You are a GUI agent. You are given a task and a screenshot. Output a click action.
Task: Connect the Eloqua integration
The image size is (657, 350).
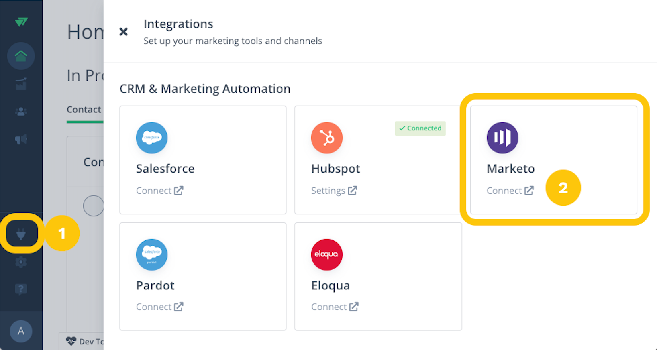pyautogui.click(x=335, y=307)
